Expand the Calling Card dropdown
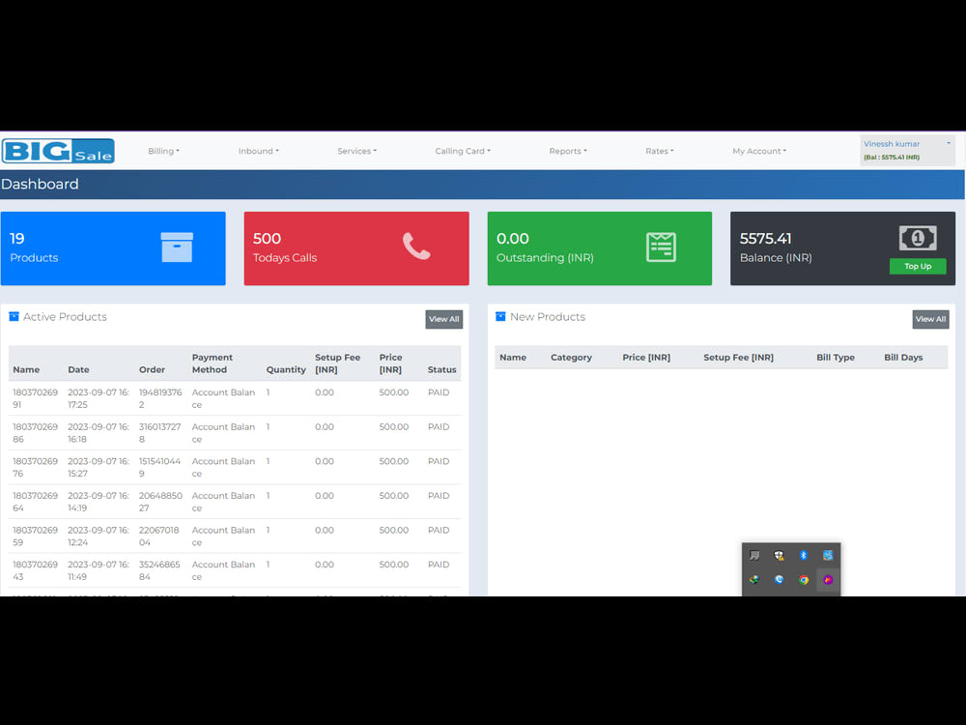966x725 pixels. (463, 151)
